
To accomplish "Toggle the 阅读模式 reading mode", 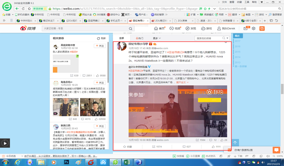I will [x=207, y=14].
